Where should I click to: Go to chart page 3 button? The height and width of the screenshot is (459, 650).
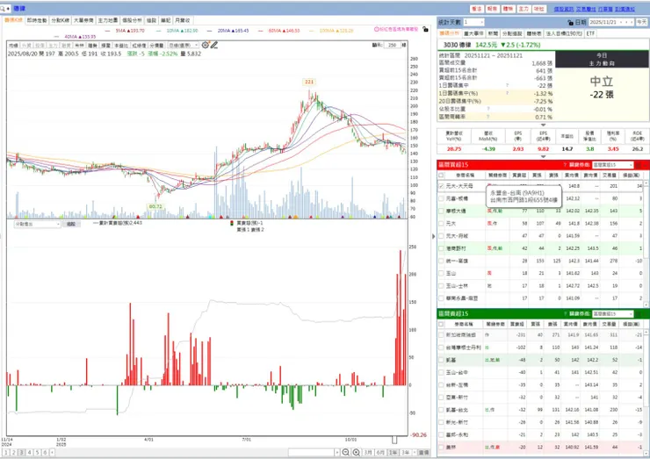coord(22,452)
